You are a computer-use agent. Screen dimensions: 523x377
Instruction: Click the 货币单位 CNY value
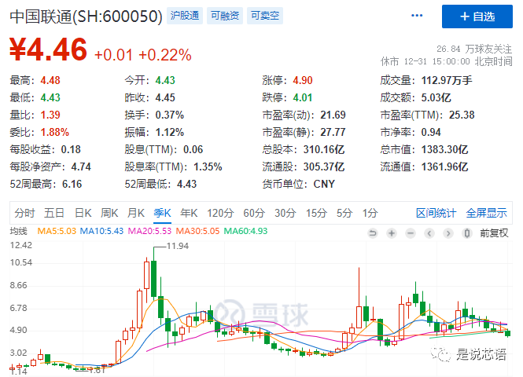coord(324,184)
